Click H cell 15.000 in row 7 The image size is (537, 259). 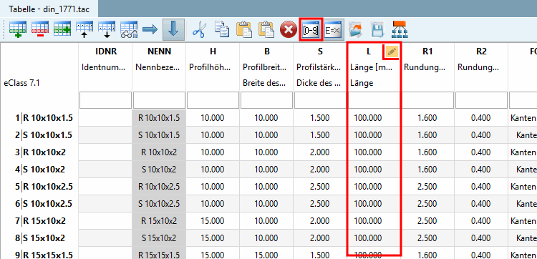pos(213,221)
